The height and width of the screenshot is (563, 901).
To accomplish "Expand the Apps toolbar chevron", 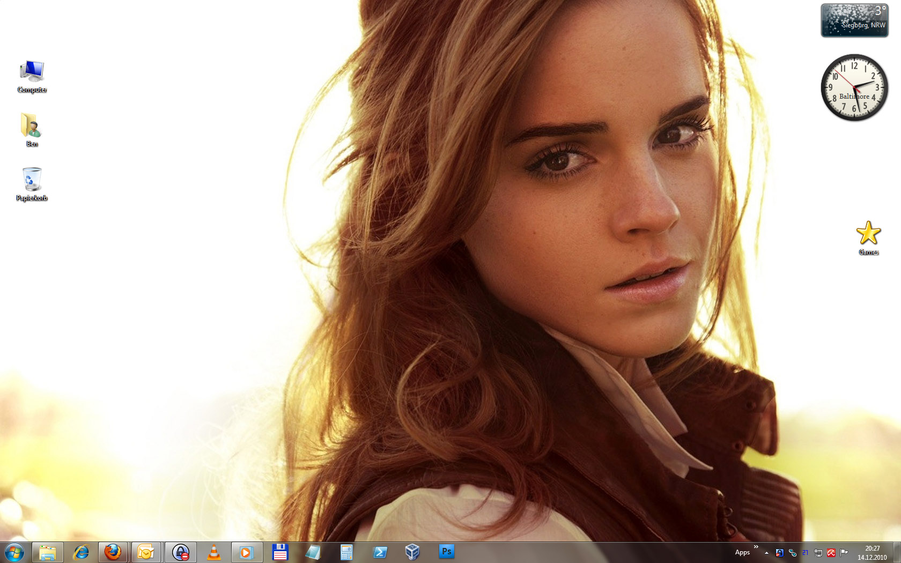I will [756, 547].
